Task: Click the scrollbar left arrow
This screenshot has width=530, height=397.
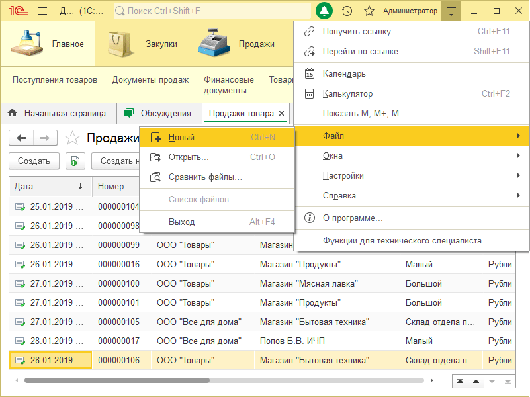Action: pos(17,380)
